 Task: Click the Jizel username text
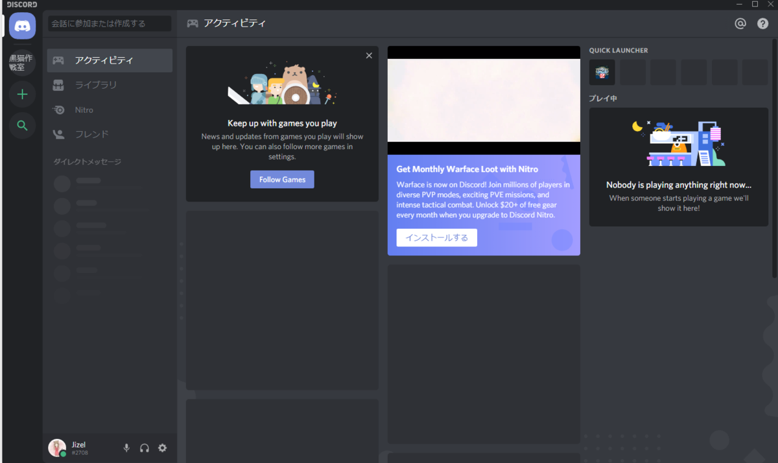[x=79, y=445]
